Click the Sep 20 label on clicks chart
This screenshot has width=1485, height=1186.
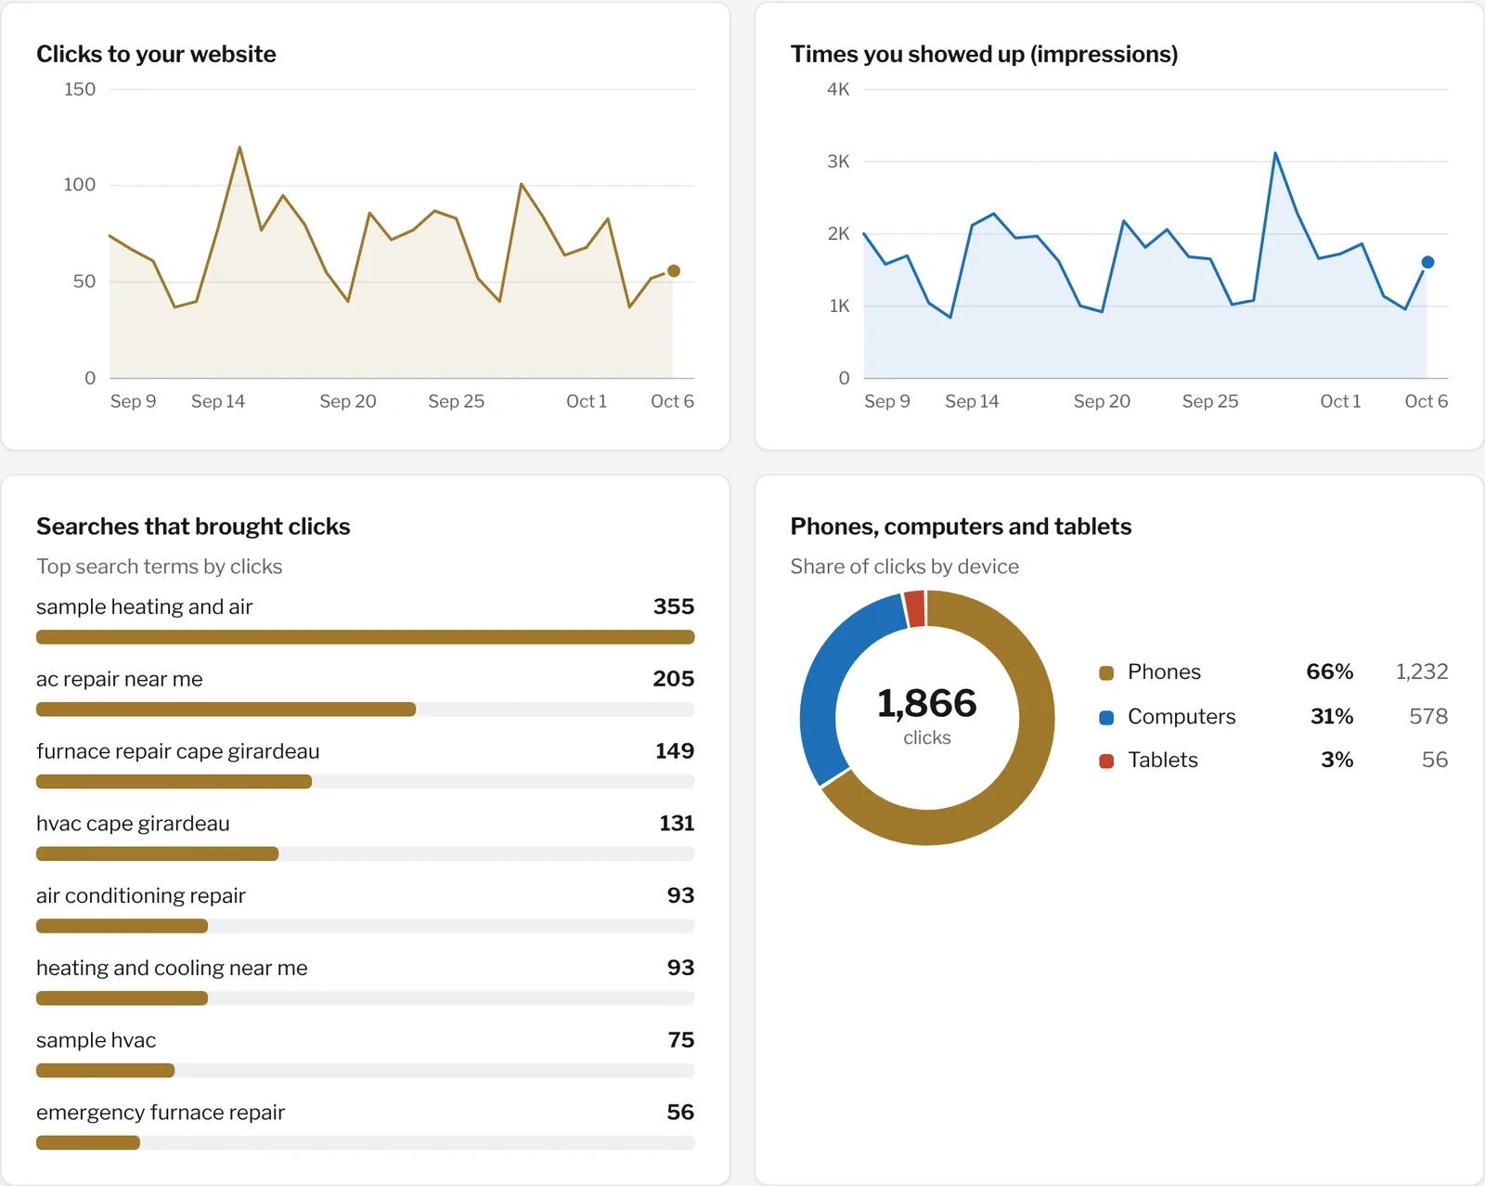(348, 402)
